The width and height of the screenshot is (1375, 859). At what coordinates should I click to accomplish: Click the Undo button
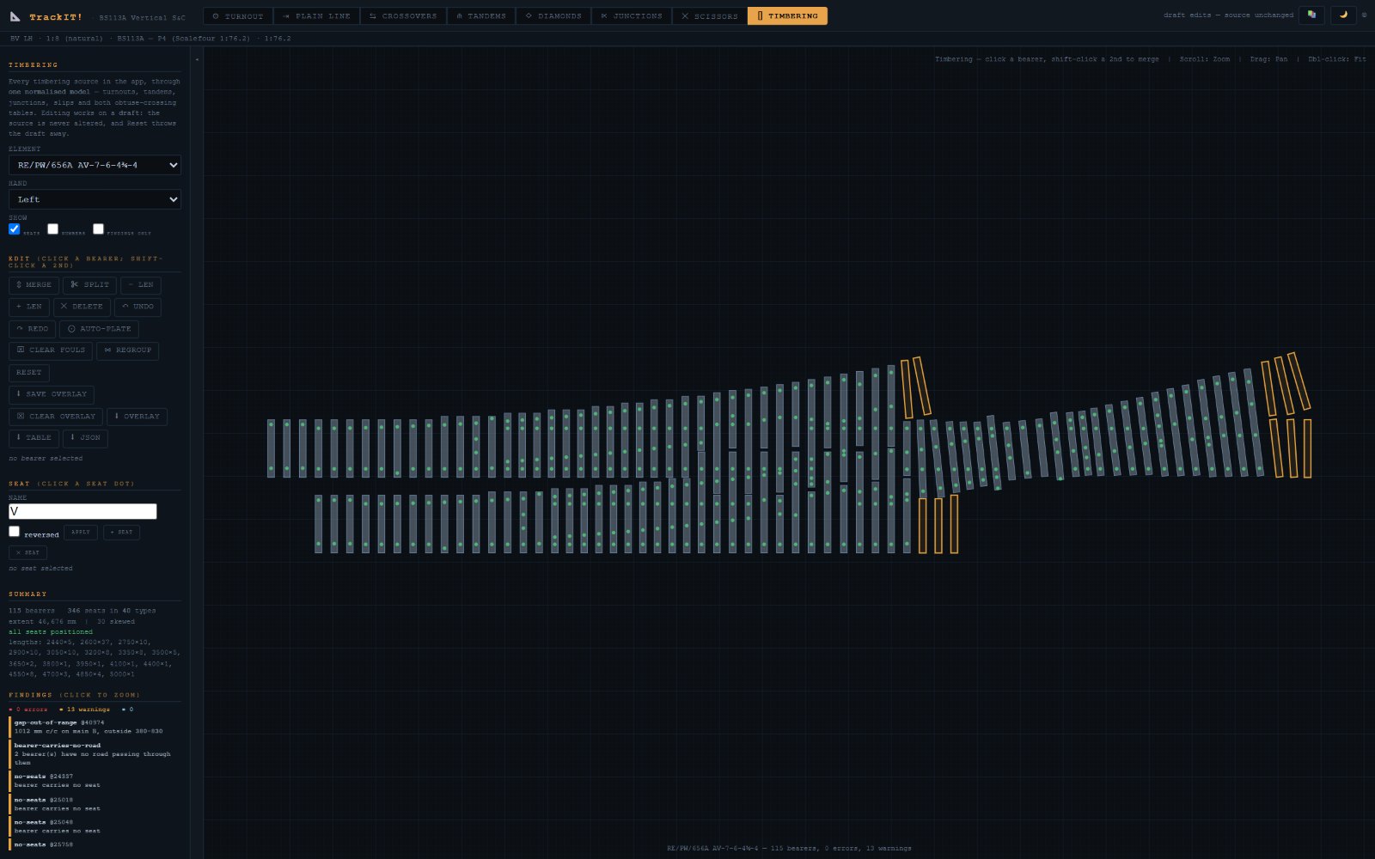tap(137, 307)
